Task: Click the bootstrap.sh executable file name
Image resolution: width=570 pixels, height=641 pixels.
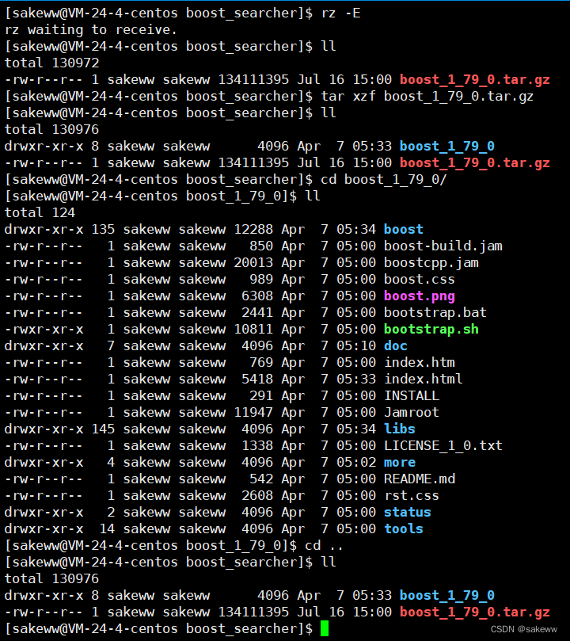Action: pyautogui.click(x=431, y=329)
